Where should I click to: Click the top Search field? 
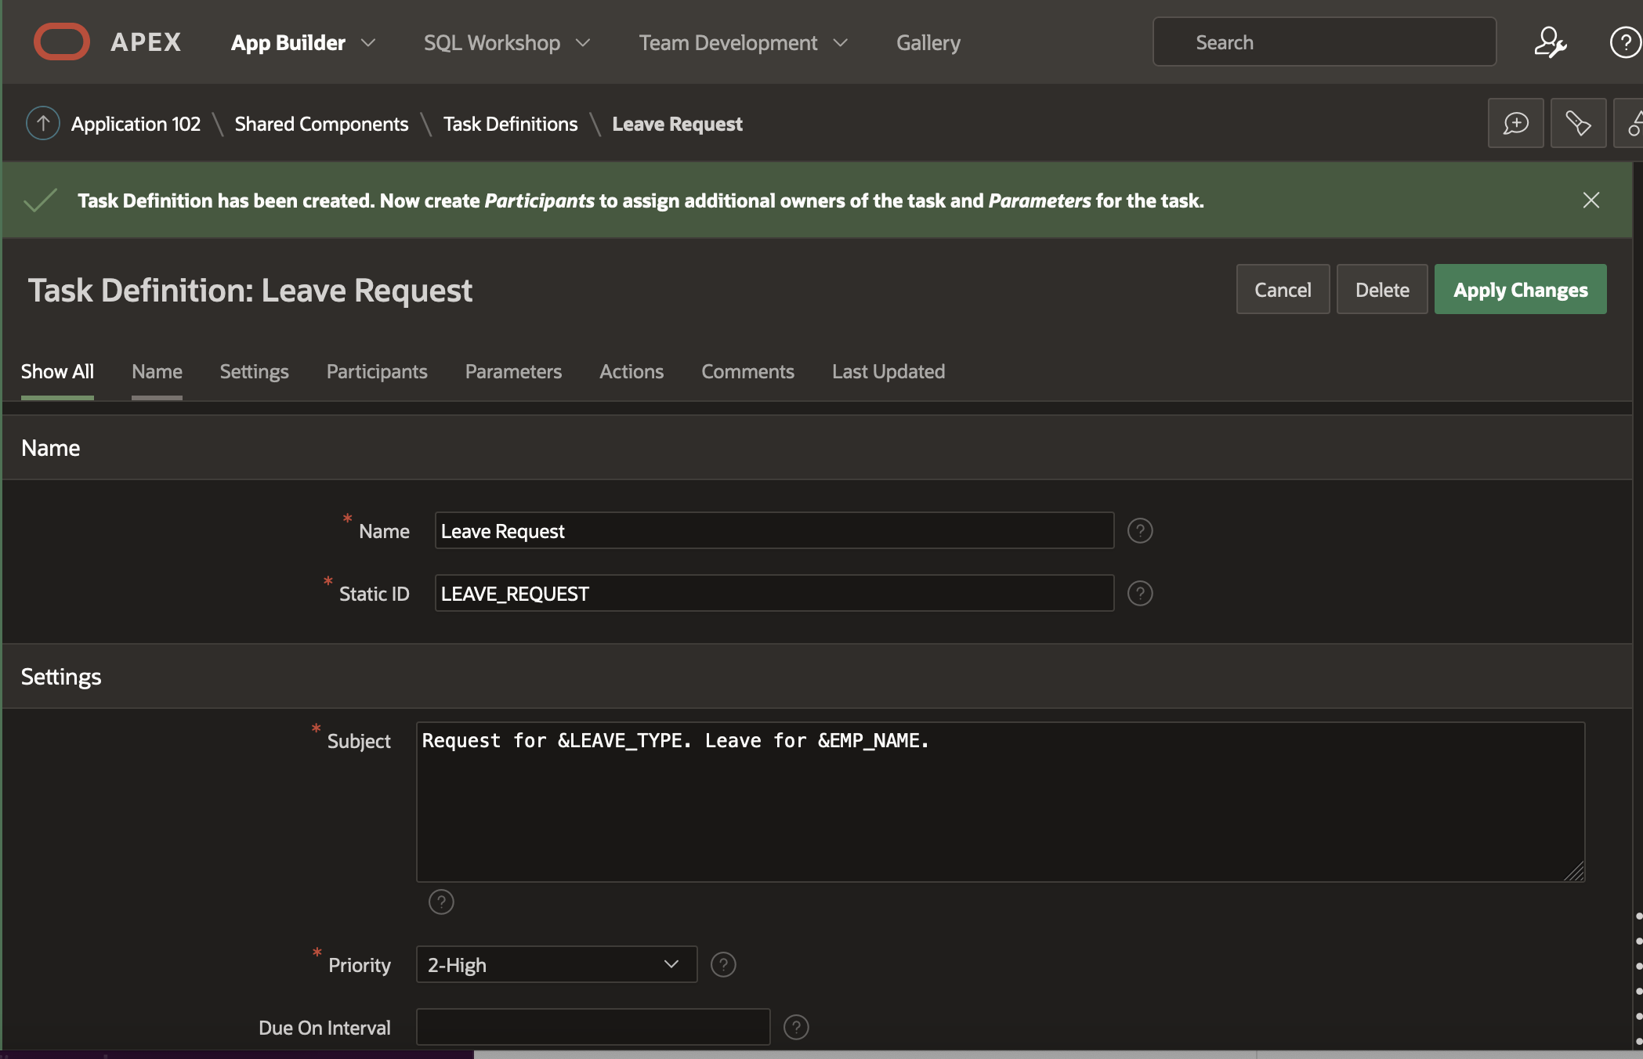tap(1323, 42)
